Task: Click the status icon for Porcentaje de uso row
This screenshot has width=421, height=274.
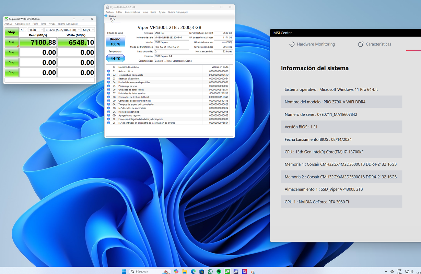Action: (109, 86)
